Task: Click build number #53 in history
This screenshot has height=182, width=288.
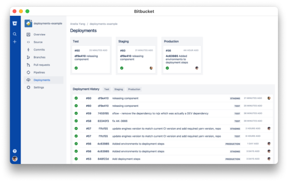Action: (x=88, y=159)
